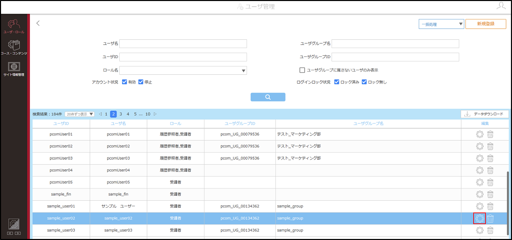
Task: Select current page 2 button
Action: (114, 114)
